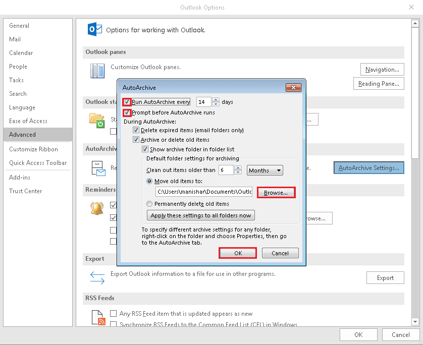Uncheck Archive or delete old items
The height and width of the screenshot is (345, 423).
[136, 140]
